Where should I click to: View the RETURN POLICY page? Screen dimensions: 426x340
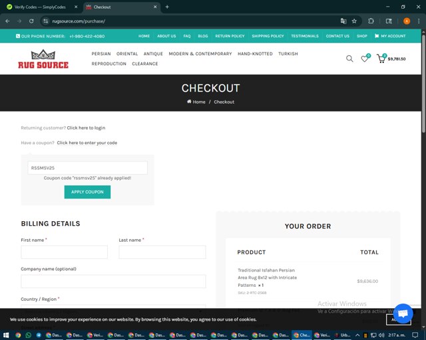pyautogui.click(x=230, y=36)
